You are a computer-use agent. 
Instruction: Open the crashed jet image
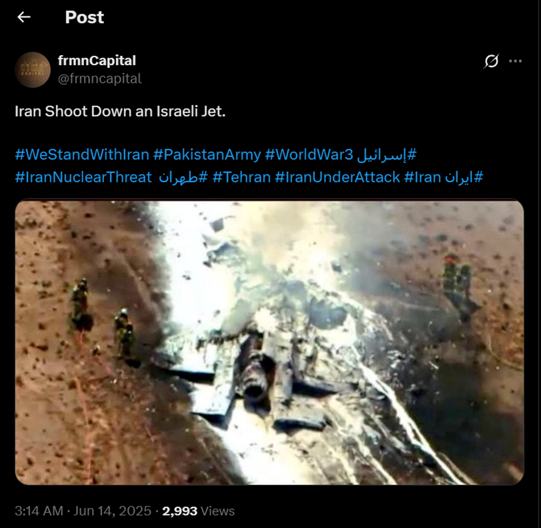[x=270, y=342]
